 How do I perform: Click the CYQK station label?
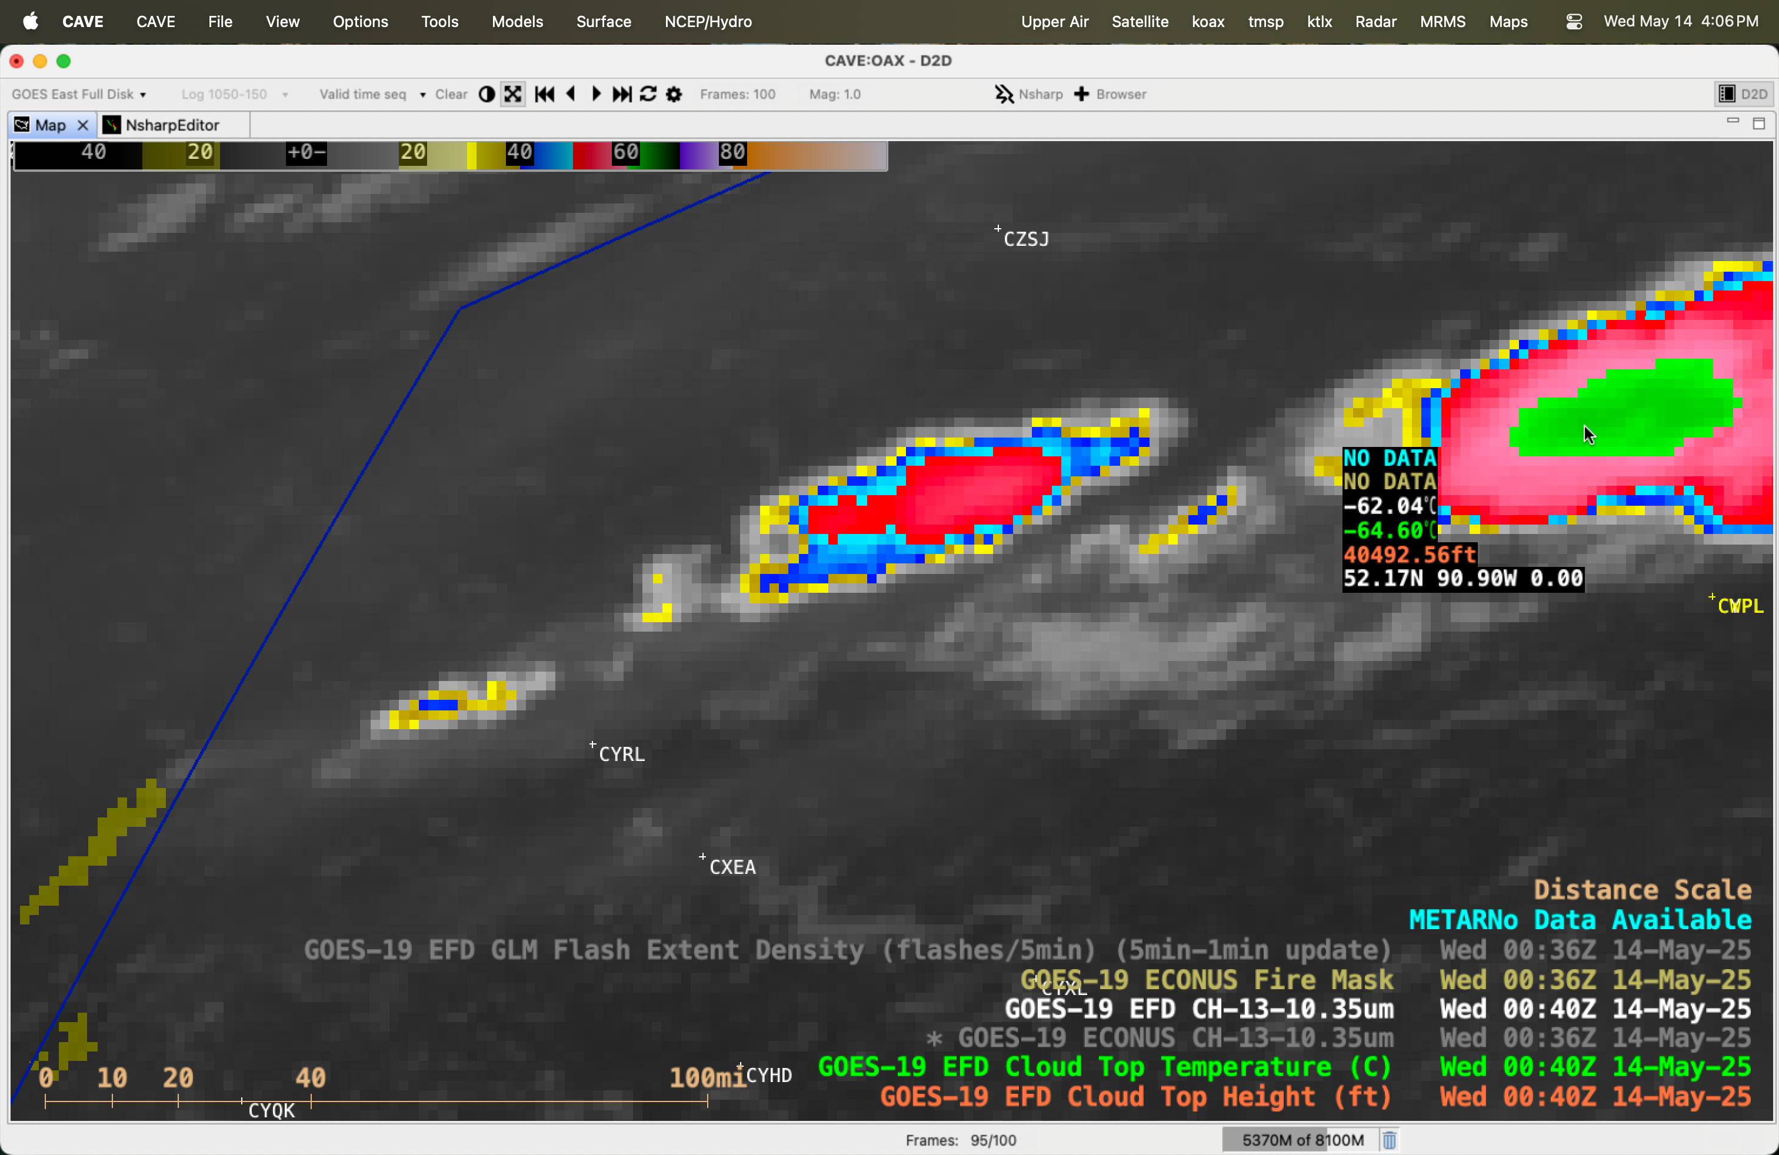(x=271, y=1111)
